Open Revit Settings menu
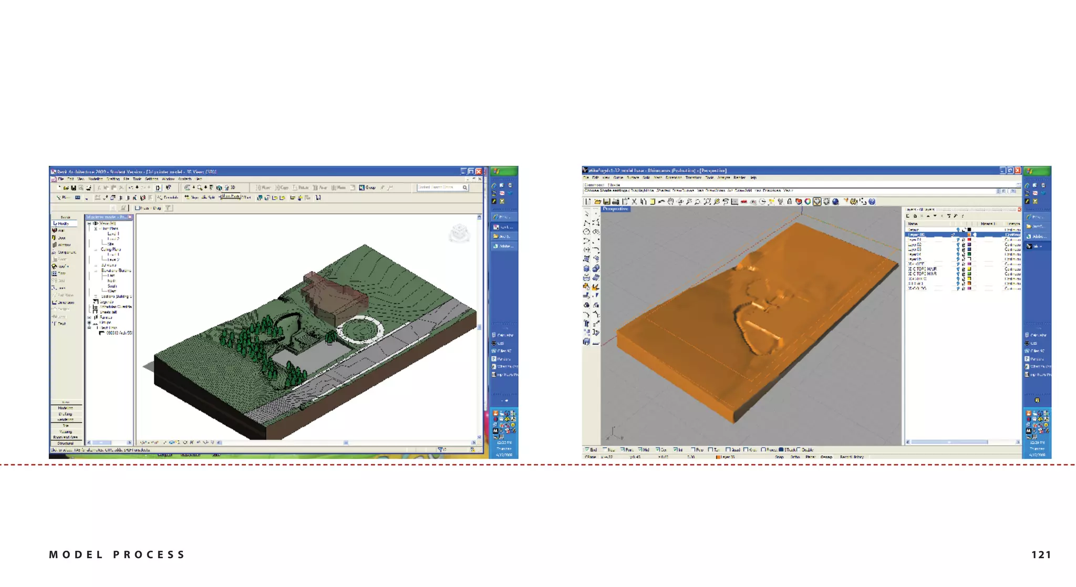 (x=151, y=179)
